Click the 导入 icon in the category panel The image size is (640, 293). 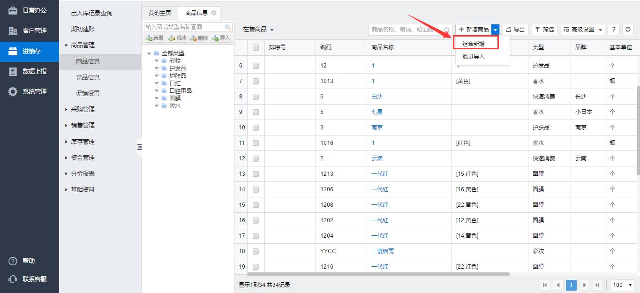221,38
